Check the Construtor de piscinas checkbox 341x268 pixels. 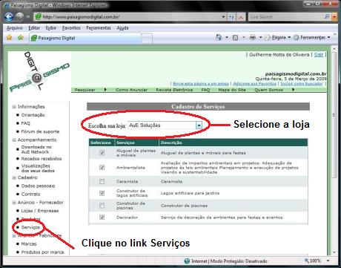102,206
